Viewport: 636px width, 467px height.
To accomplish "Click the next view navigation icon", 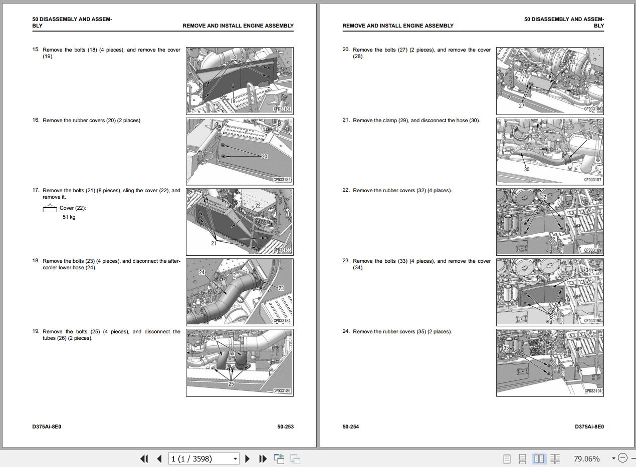I will click(295, 458).
